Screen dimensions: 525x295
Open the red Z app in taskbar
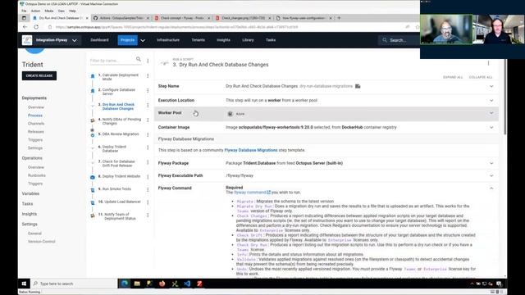[199, 284]
